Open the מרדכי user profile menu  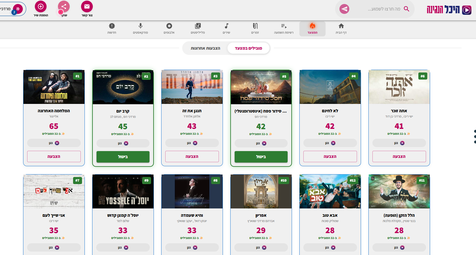(x=12, y=9)
